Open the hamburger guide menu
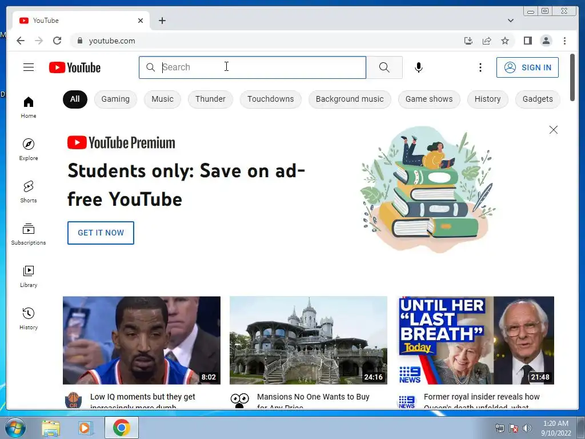The width and height of the screenshot is (585, 439). [29, 67]
